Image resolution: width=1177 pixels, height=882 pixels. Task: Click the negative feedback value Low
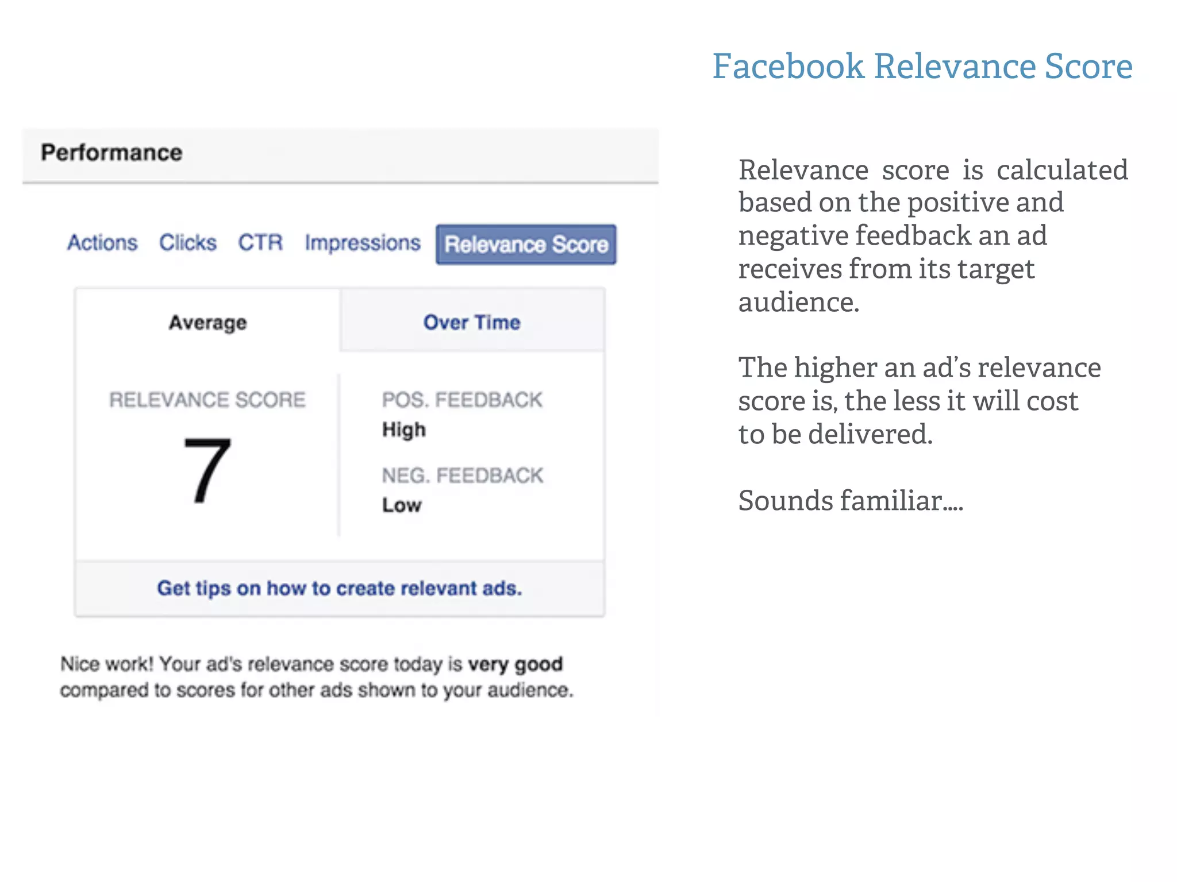click(x=402, y=505)
